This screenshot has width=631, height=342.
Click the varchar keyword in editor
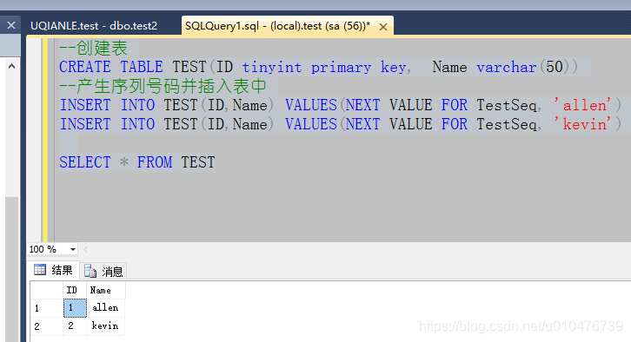click(507, 67)
